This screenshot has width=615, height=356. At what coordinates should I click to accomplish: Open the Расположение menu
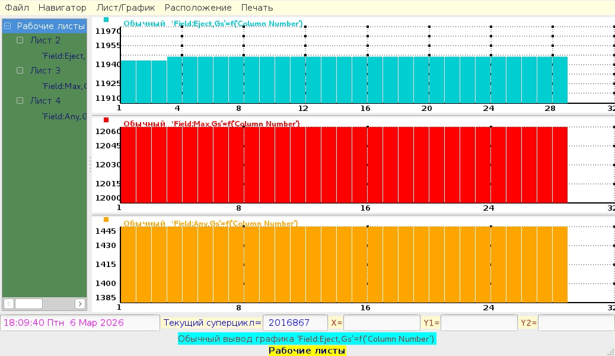tap(198, 8)
